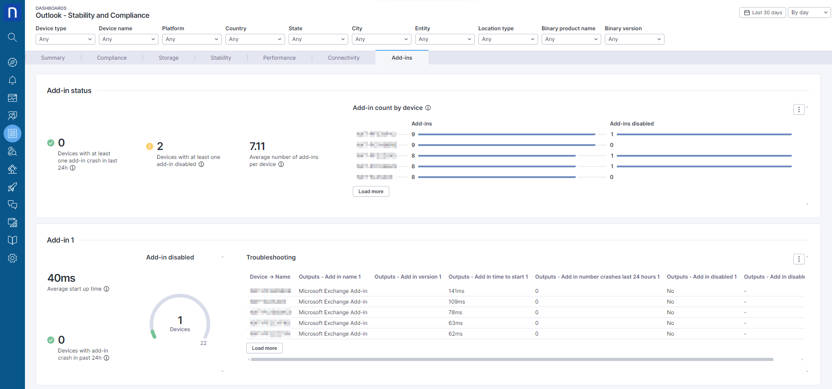Click the 63ms start time cell
Viewport: 832px width, 389px height.
point(456,323)
